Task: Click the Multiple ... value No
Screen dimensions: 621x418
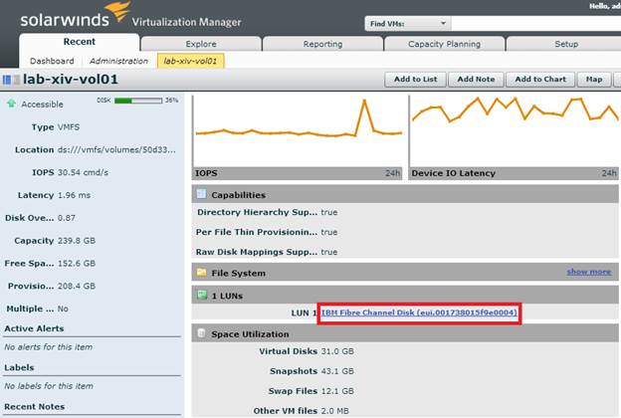Action: coord(63,309)
